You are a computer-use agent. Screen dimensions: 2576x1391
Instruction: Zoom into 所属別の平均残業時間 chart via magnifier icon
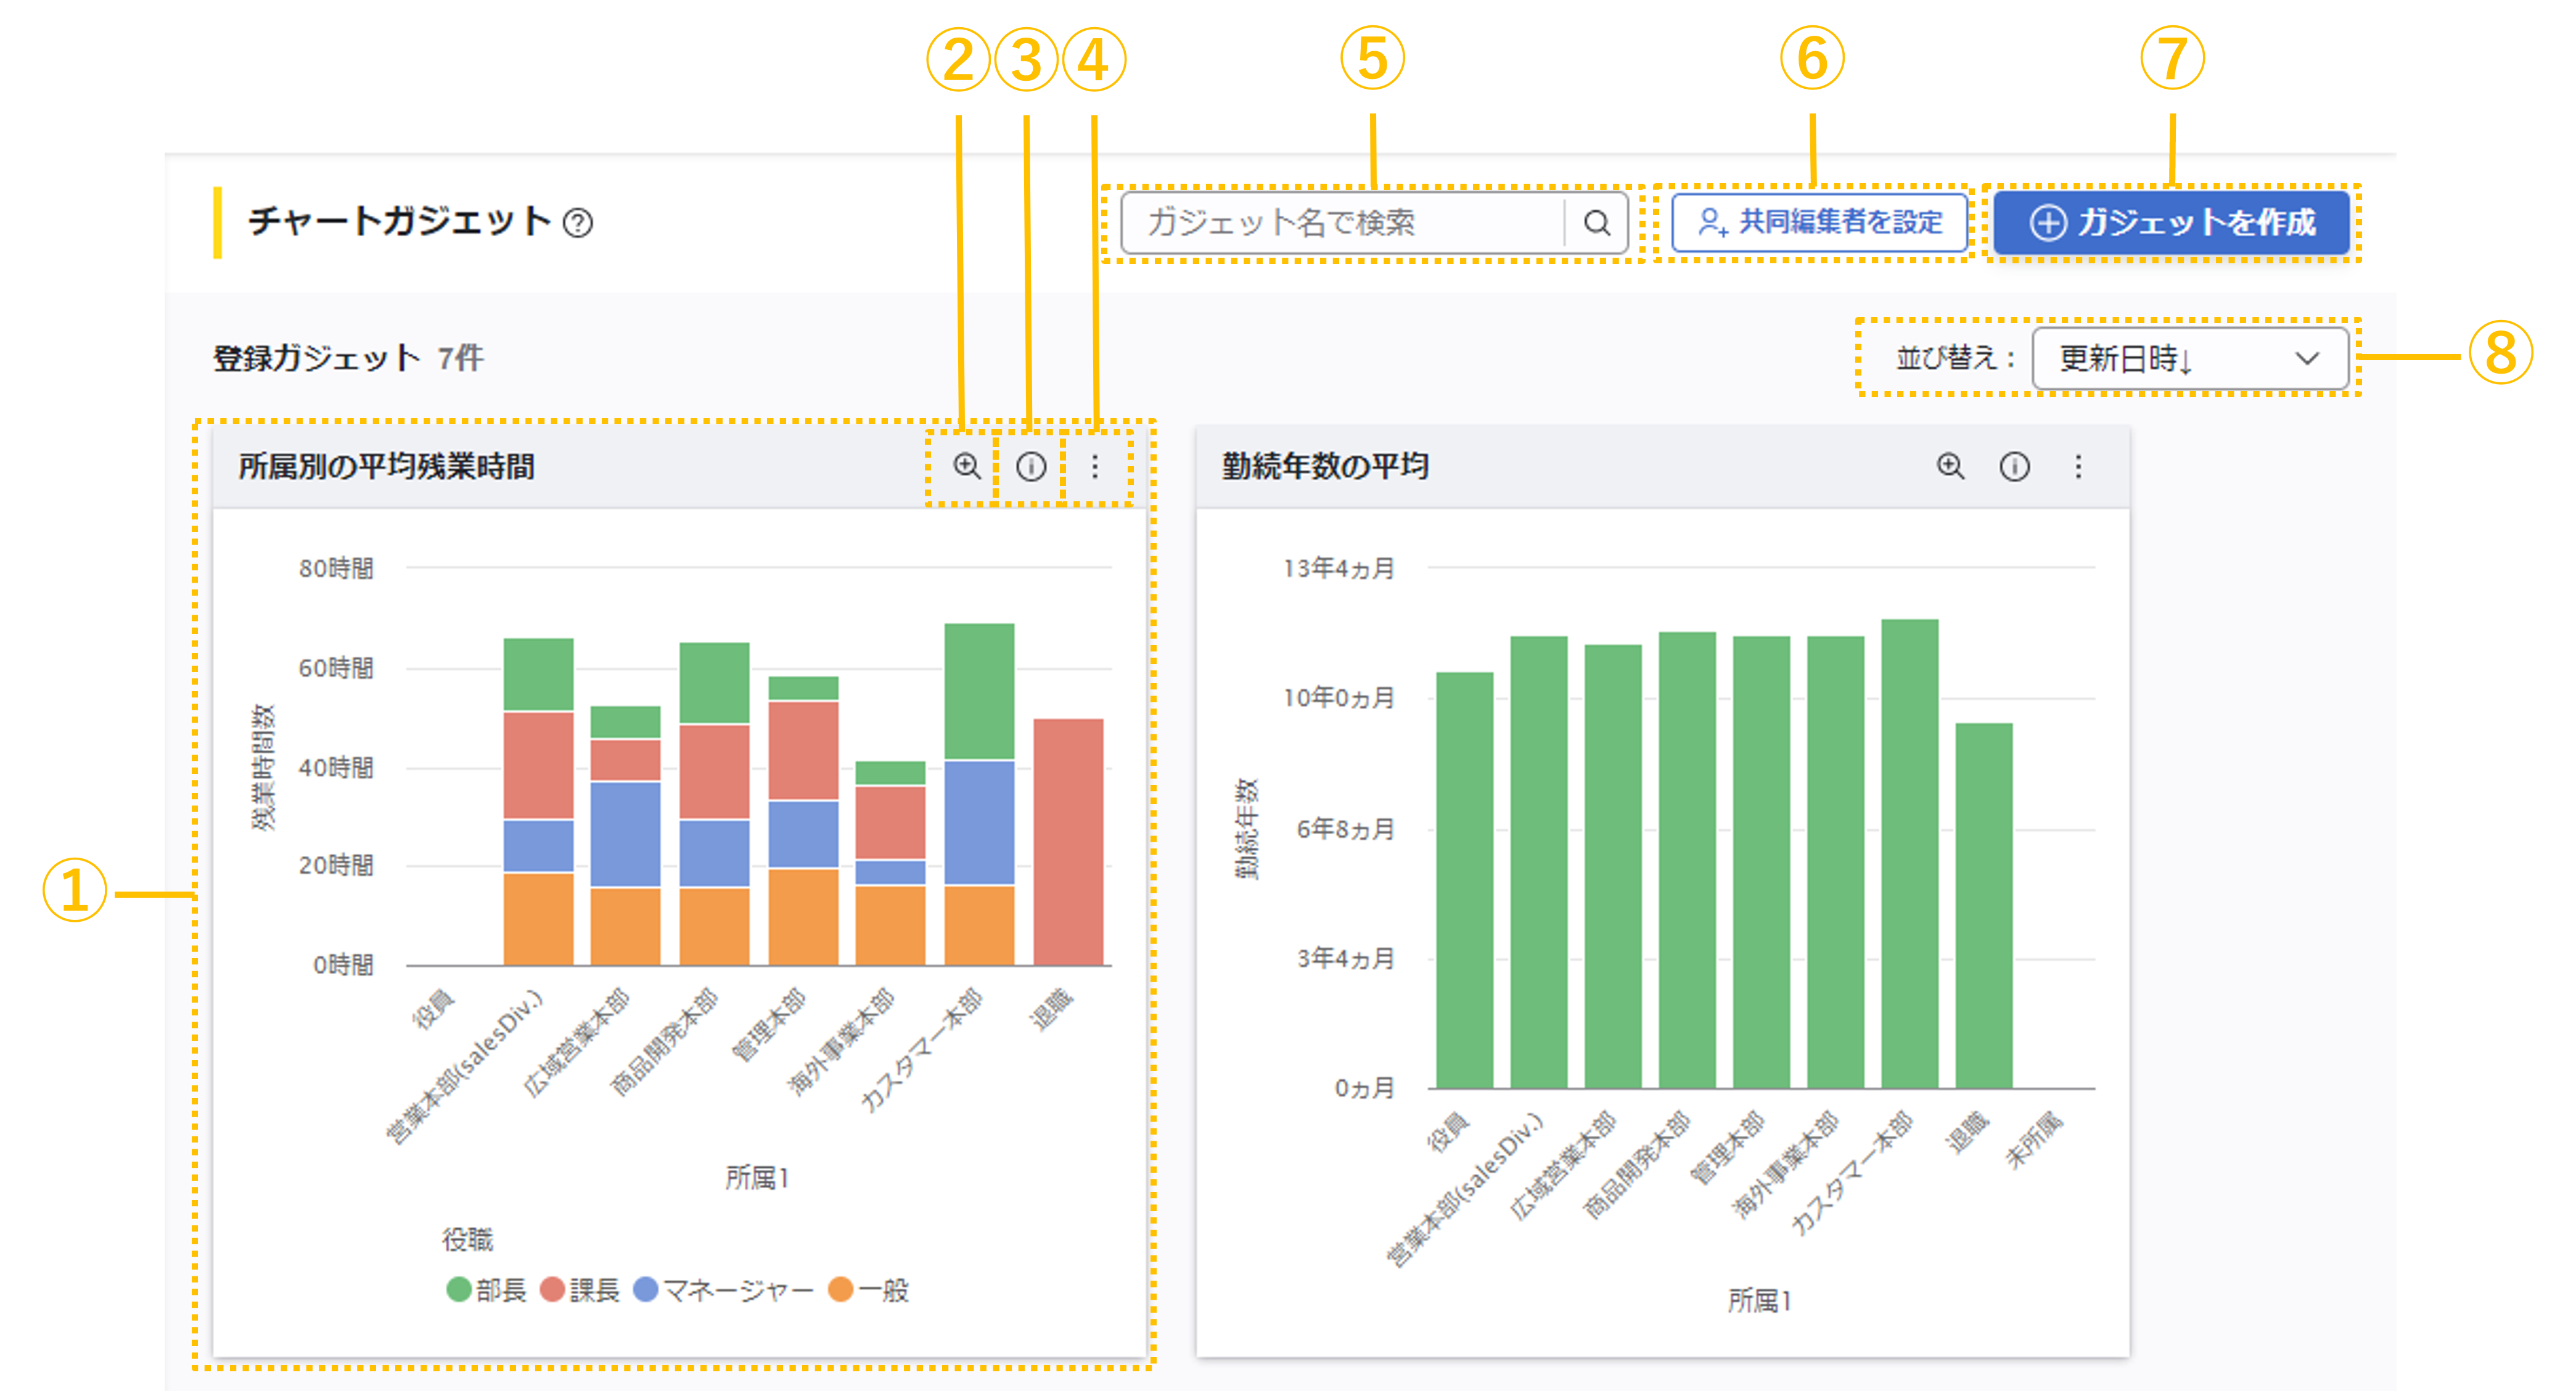(966, 467)
